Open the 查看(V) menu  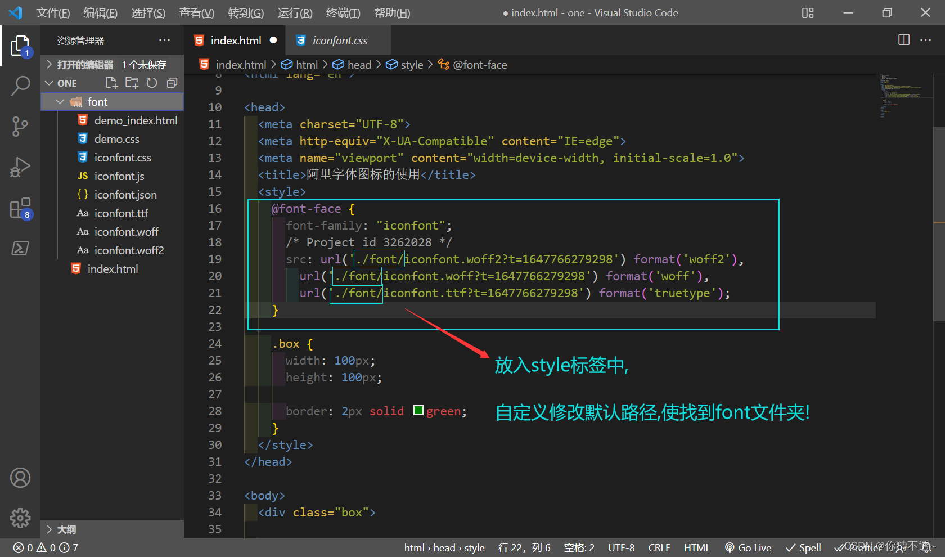point(196,12)
